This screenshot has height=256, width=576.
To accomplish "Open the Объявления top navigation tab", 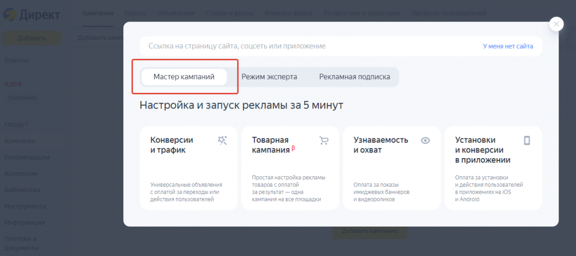I will 176,14.
